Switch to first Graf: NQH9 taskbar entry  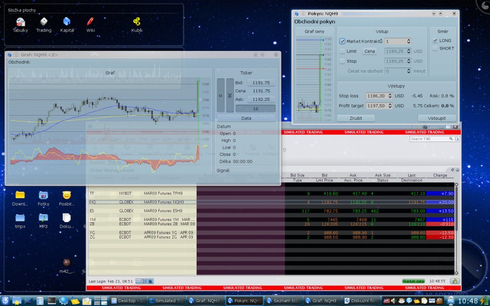coord(206,301)
